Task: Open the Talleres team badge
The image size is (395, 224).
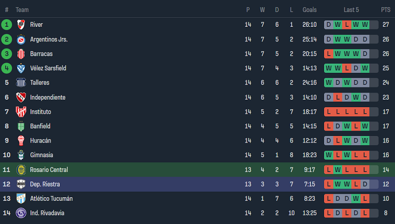Action: pos(21,83)
